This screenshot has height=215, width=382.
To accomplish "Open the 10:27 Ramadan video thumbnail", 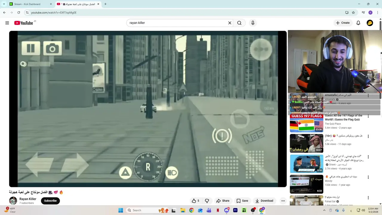I will pyautogui.click(x=306, y=143).
